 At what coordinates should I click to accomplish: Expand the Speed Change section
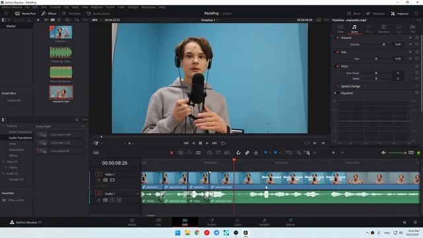click(x=350, y=87)
